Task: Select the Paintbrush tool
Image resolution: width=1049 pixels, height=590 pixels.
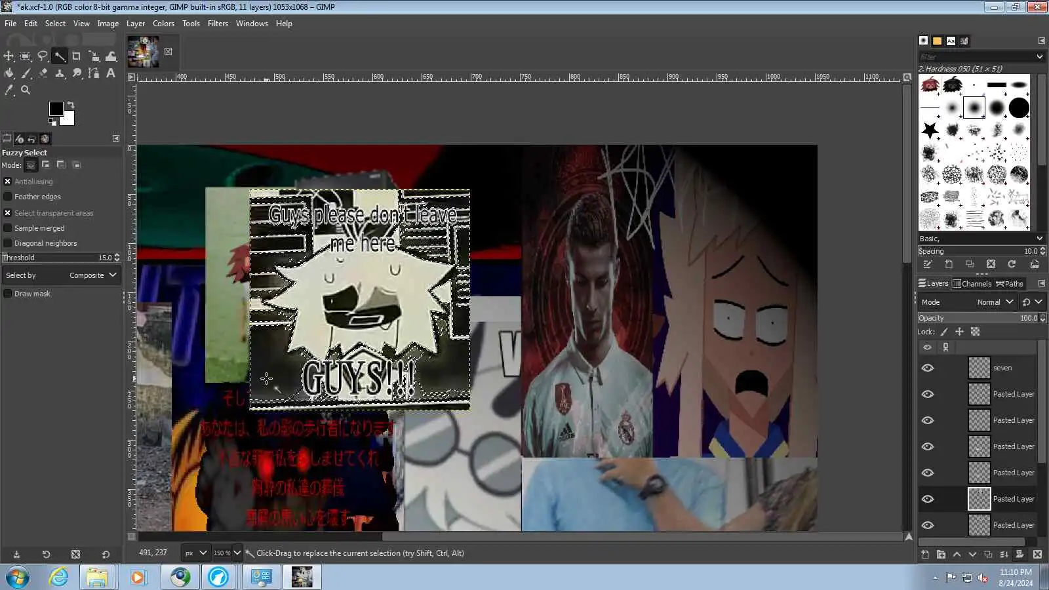Action: 26,73
